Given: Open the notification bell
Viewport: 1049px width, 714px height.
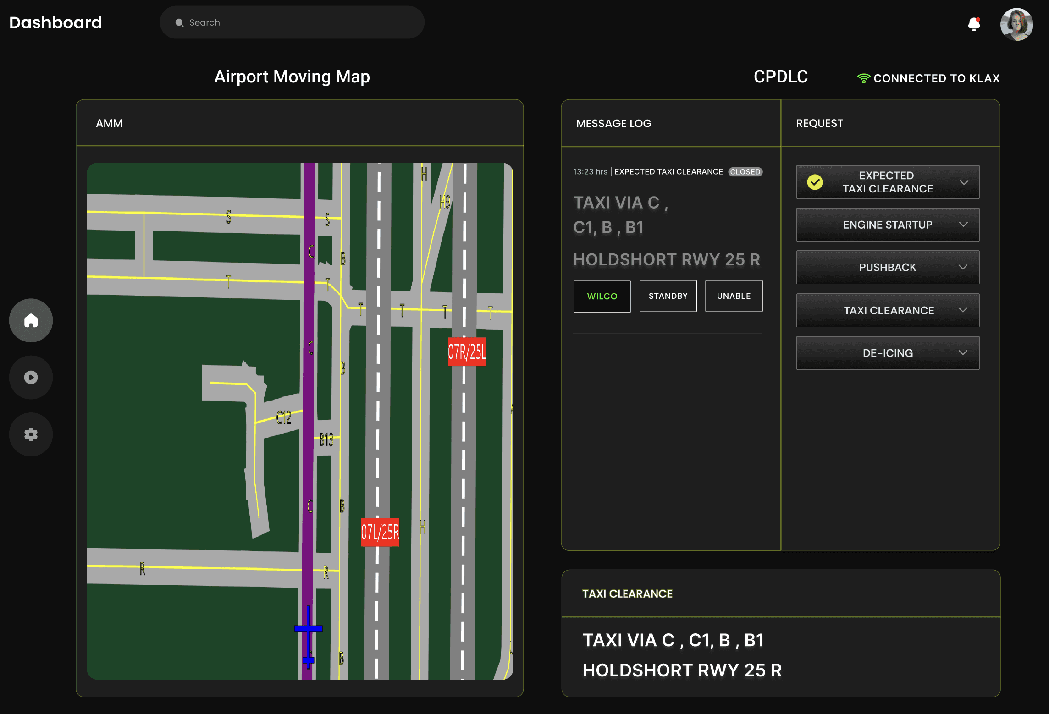Looking at the screenshot, I should (x=974, y=24).
